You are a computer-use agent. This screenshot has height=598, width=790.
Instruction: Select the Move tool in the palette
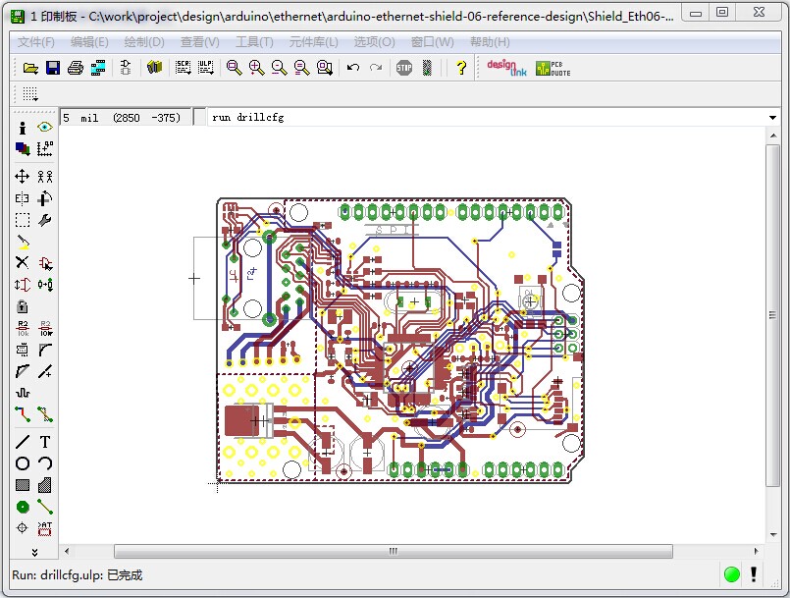[x=22, y=177]
